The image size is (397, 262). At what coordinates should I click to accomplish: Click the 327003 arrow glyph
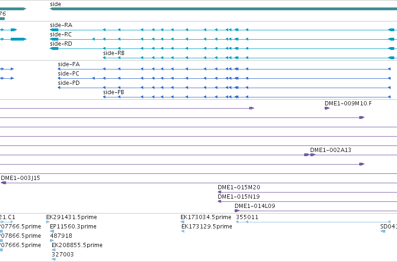[x=54, y=260]
